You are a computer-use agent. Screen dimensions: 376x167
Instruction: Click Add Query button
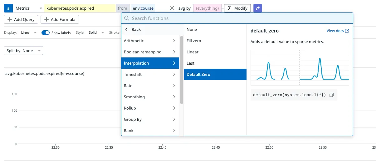(21, 19)
